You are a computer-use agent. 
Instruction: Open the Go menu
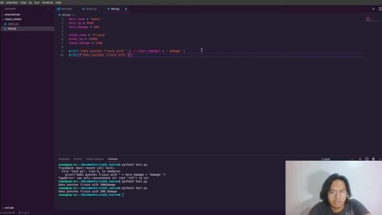[30, 2]
